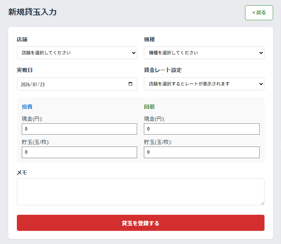The image size is (281, 244).
Task: Open the 店舗 store selection dropdown
Action: click(x=77, y=53)
